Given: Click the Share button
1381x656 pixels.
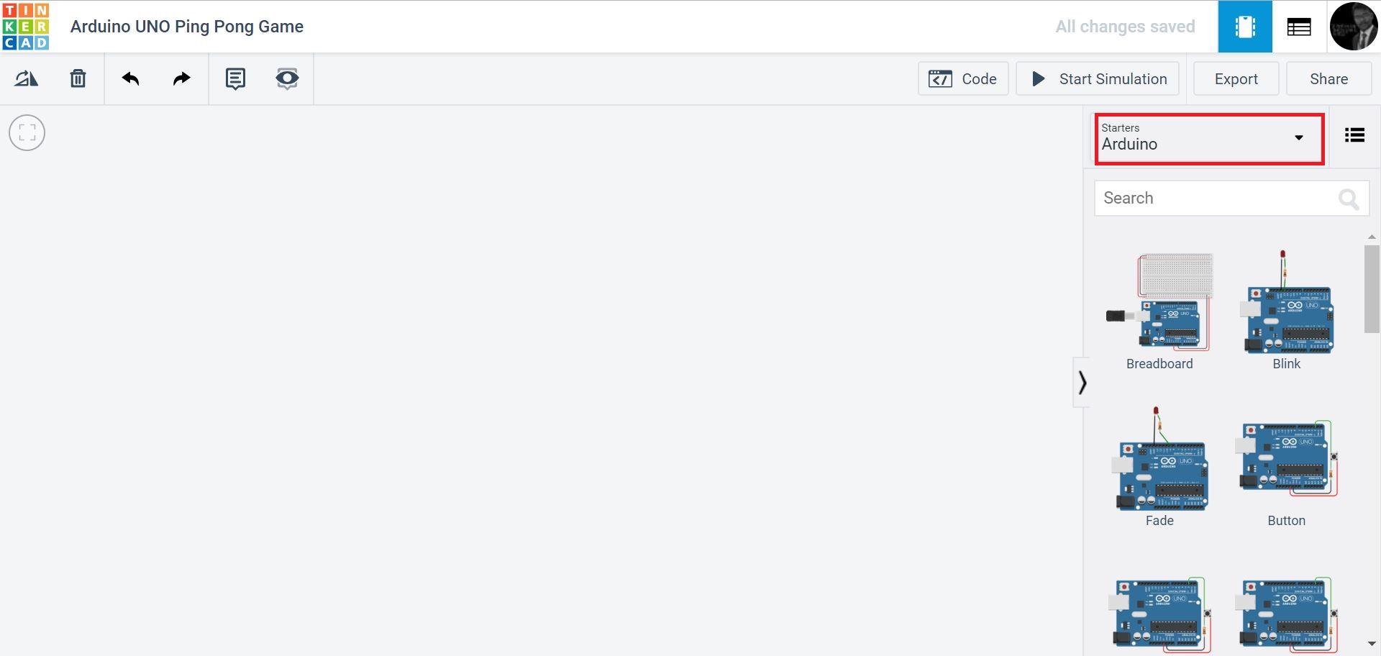Looking at the screenshot, I should (x=1328, y=79).
